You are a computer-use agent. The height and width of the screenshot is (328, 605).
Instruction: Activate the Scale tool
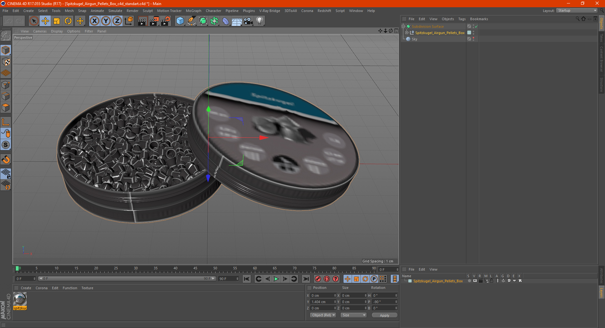click(x=57, y=21)
